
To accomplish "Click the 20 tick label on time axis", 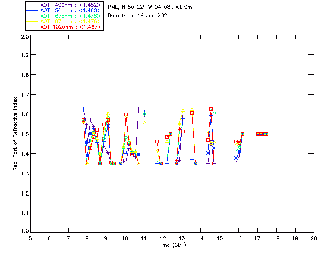I will [x=314, y=239].
